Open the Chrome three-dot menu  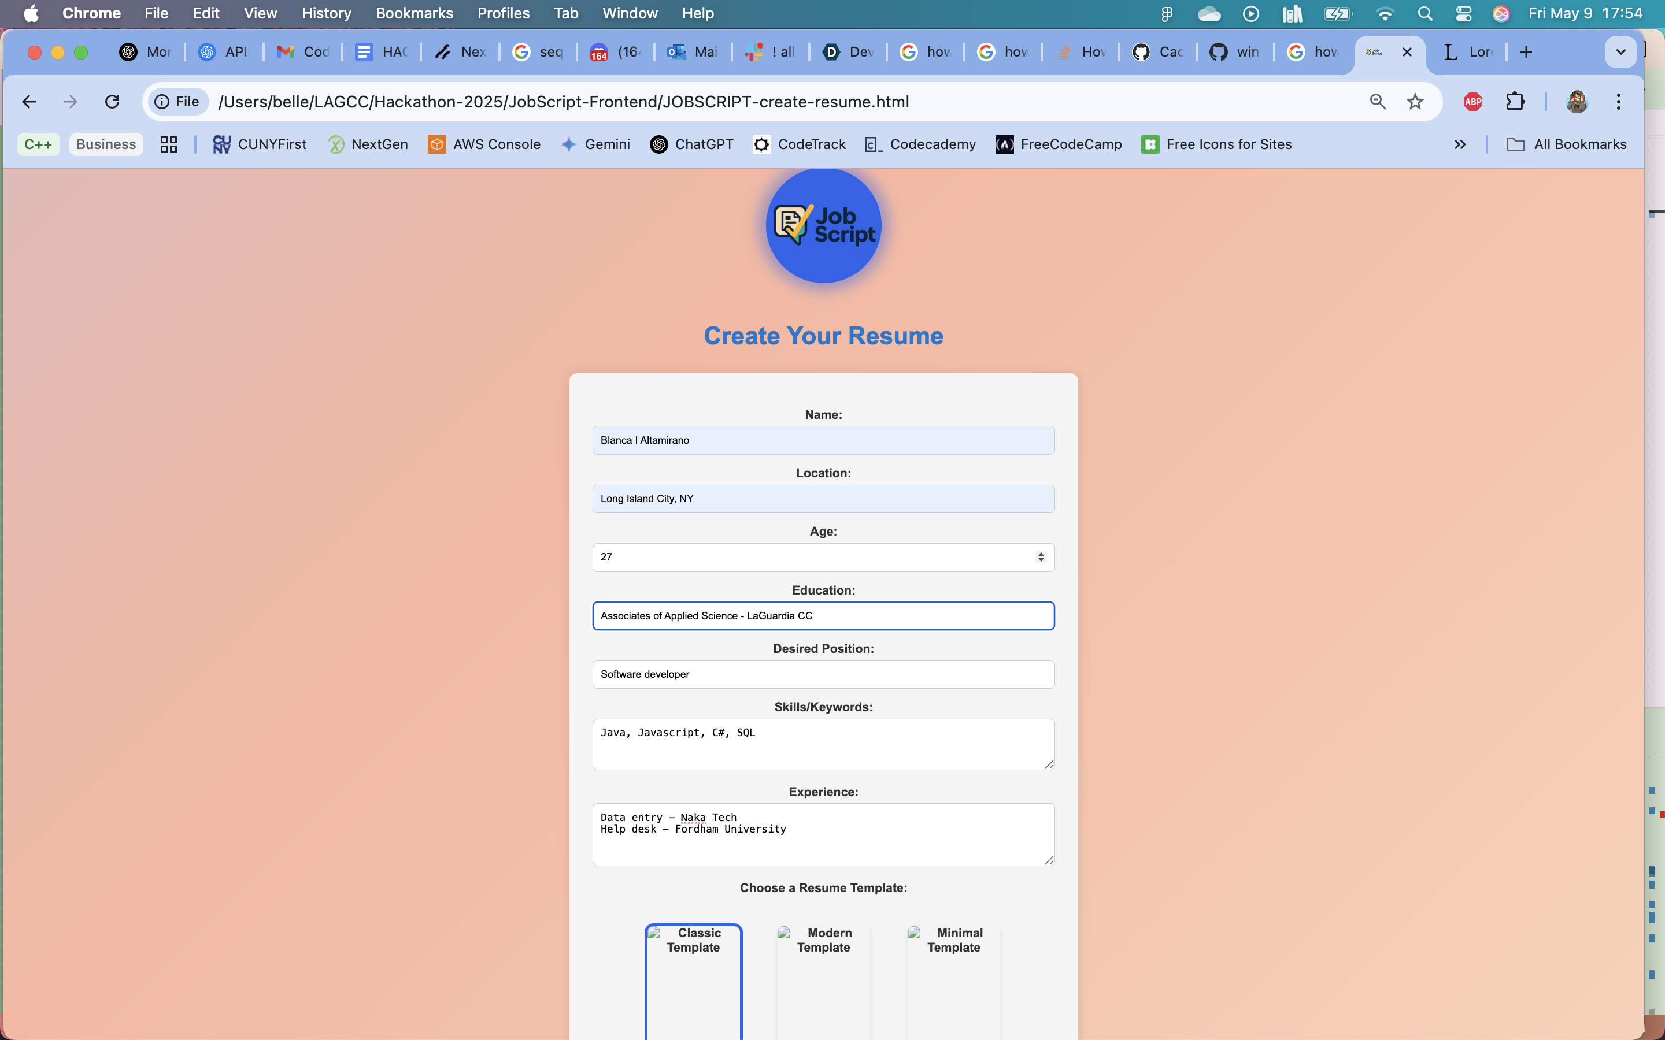point(1618,102)
